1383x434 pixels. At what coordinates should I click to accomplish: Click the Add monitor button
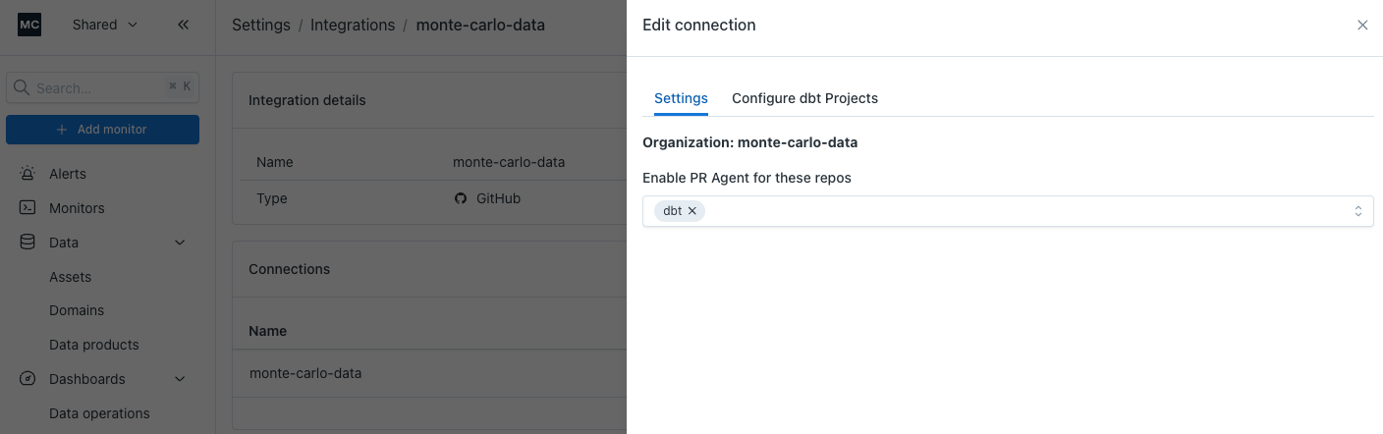(102, 130)
